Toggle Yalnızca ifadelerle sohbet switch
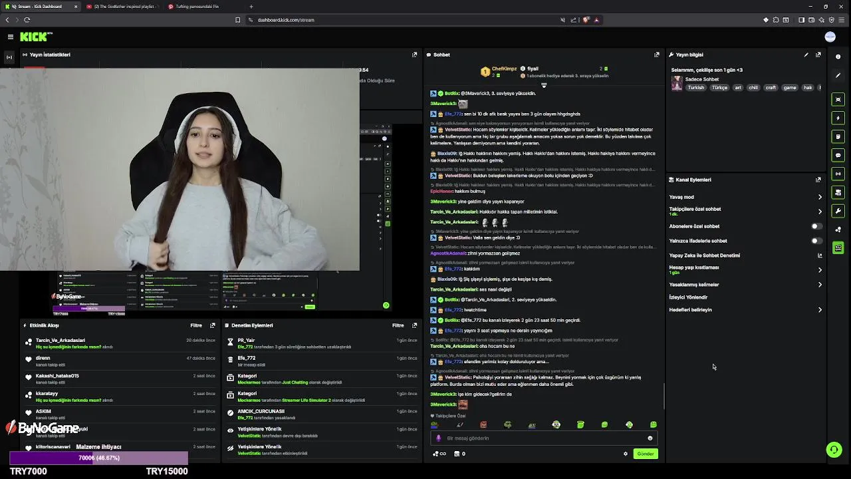The height and width of the screenshot is (479, 851). click(816, 241)
